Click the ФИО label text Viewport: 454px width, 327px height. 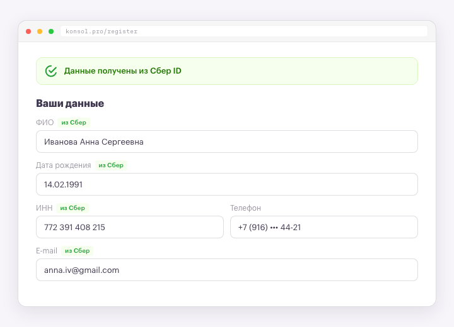click(45, 123)
